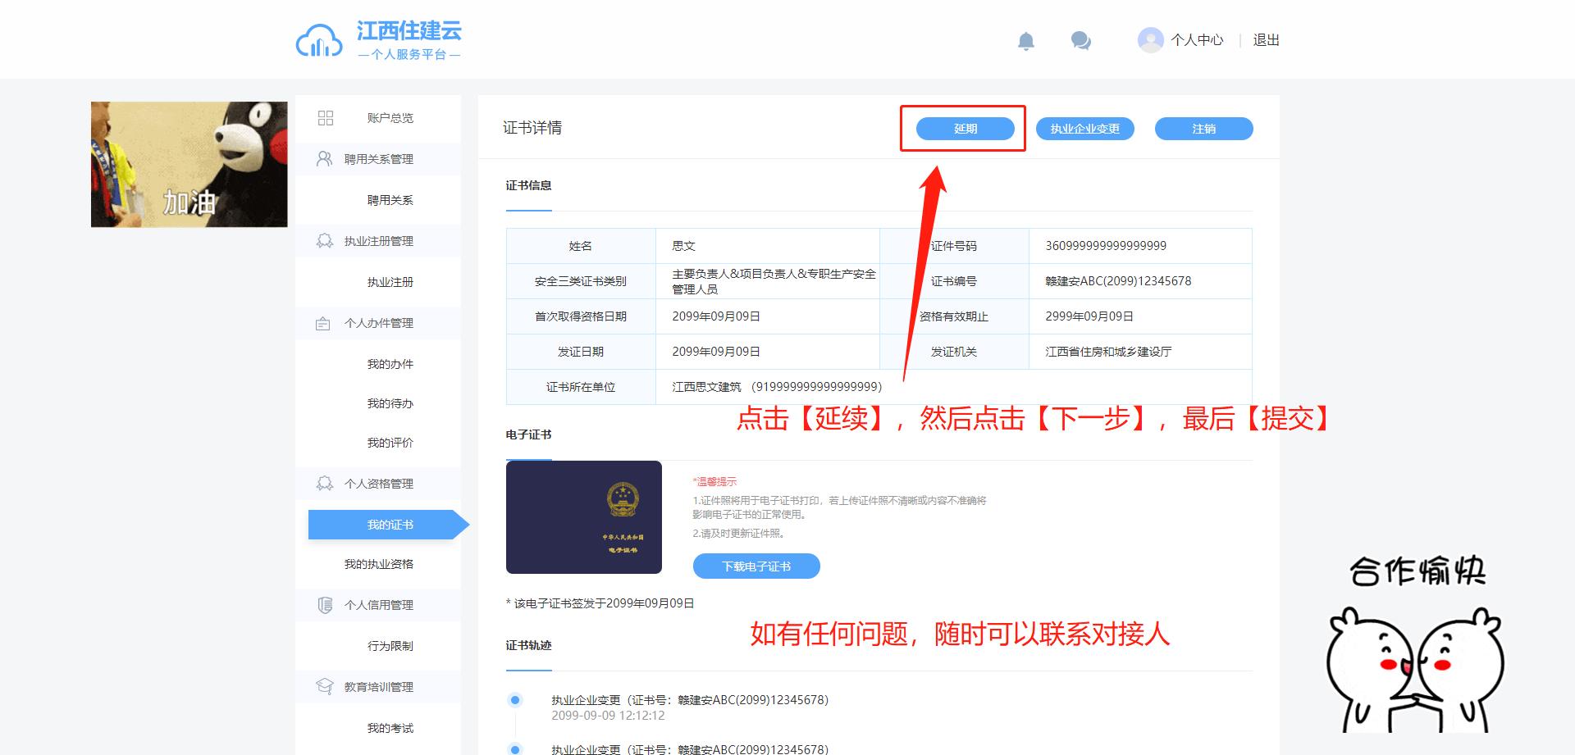Click the user avatar icon
1575x755 pixels.
point(1150,40)
